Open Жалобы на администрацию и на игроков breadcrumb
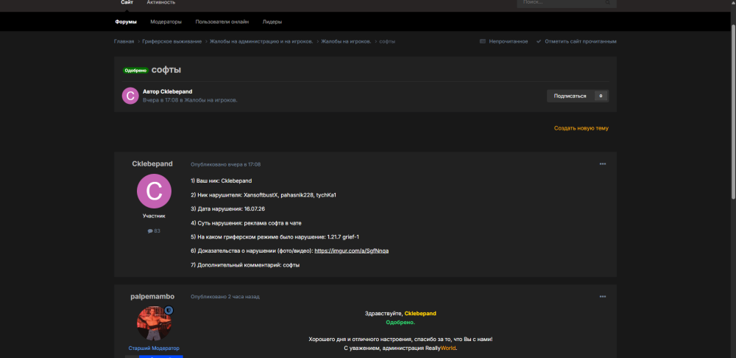Screen dimensions: 736x358 tap(261, 41)
